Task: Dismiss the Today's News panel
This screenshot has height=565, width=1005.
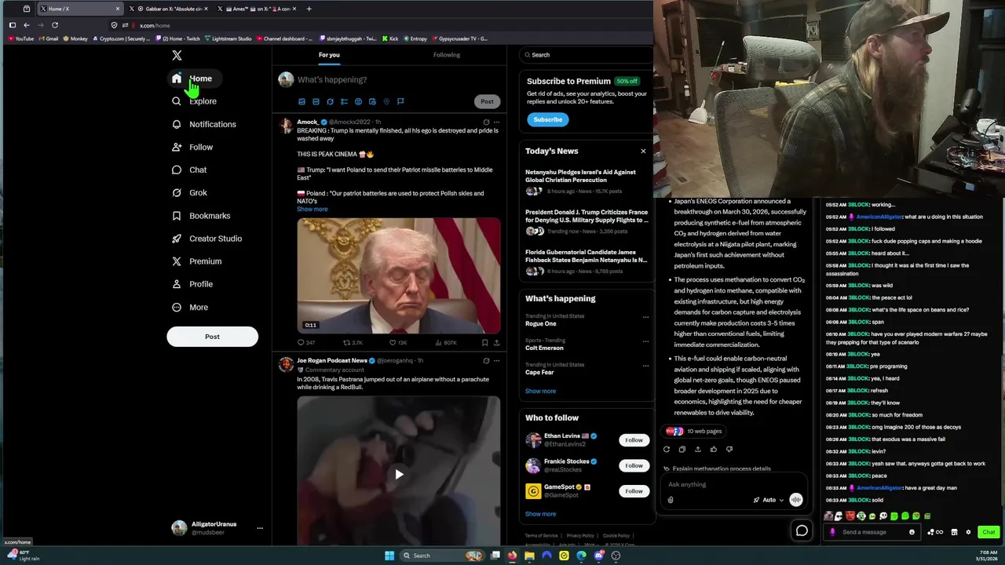Action: tap(643, 151)
